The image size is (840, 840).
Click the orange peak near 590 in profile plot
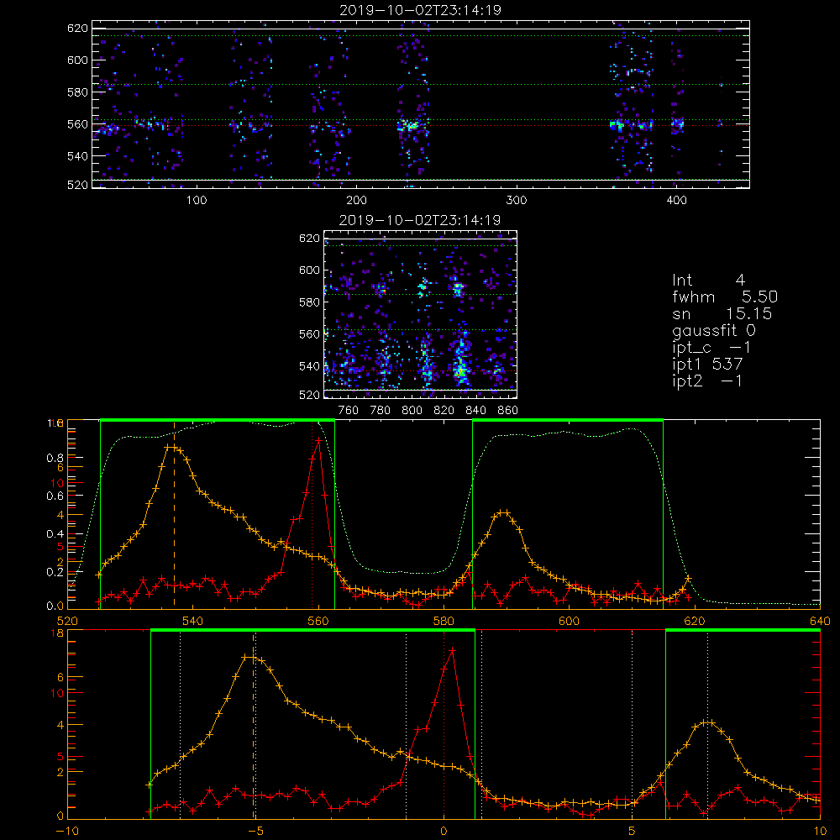(x=501, y=512)
